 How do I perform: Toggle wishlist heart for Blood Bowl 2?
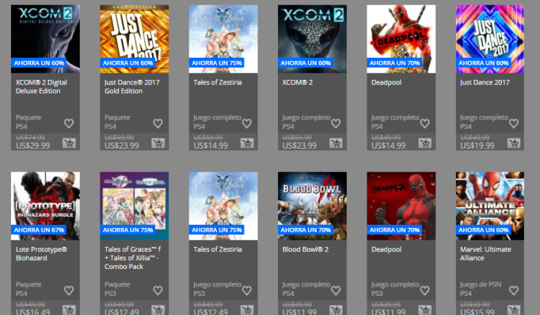pyautogui.click(x=336, y=291)
